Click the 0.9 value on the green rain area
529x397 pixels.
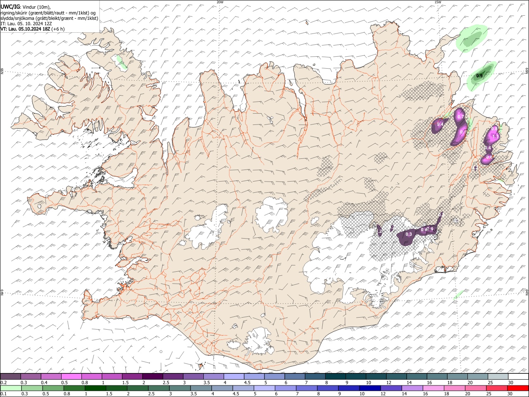tap(479, 76)
